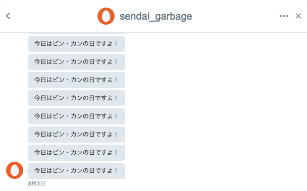Select the fifth fully visible message bubble
Image resolution: width=307 pixels, height=191 pixels.
click(77, 116)
